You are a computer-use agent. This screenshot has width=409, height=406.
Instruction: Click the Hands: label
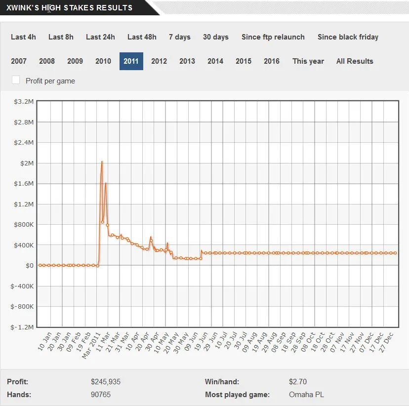tap(19, 394)
